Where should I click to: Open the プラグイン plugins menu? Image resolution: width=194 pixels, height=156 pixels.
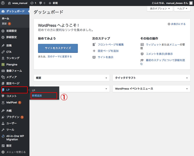pos(13,117)
